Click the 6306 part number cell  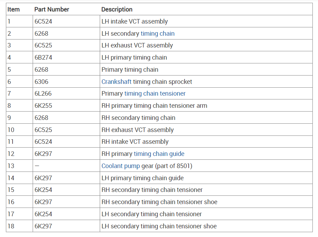42,82
